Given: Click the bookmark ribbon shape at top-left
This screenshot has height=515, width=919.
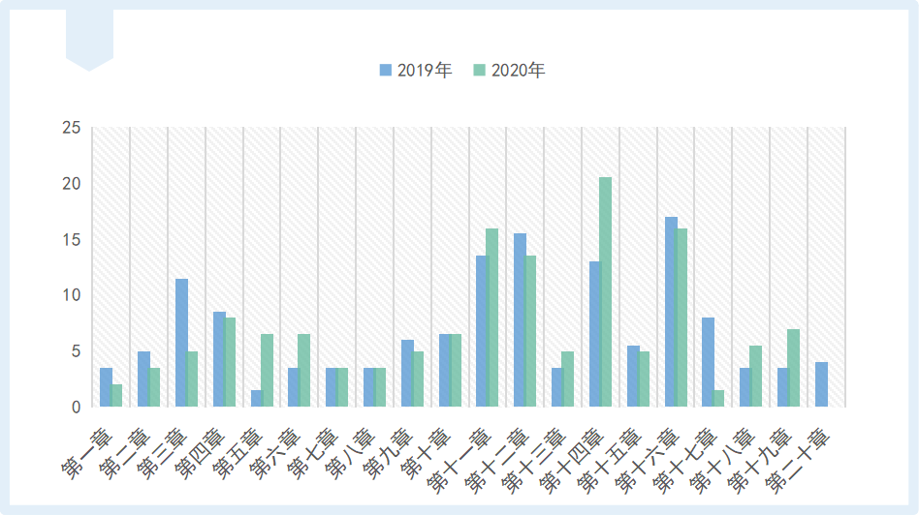Looking at the screenshot, I should click(89, 39).
